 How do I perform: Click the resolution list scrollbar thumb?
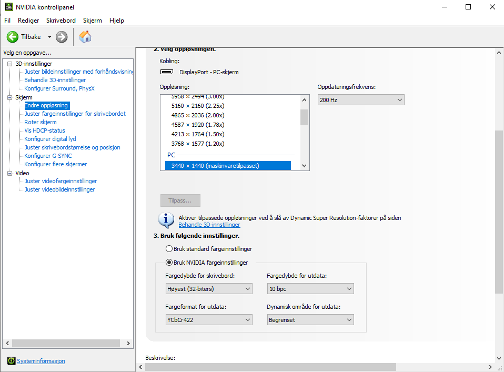[x=304, y=117]
